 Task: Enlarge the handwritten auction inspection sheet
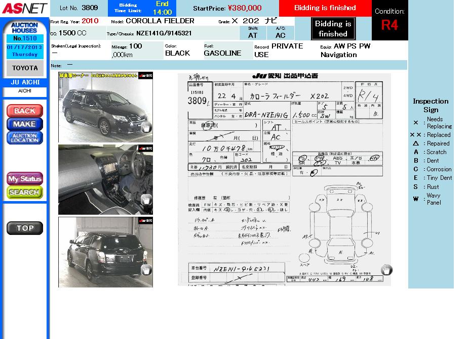(x=284, y=179)
